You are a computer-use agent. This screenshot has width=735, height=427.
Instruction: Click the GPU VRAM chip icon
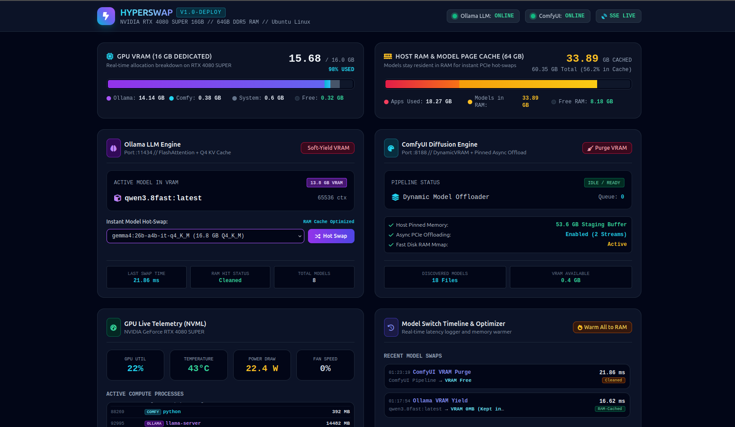coord(110,56)
